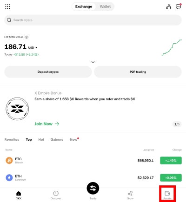Switch to Wallet mode

[x=105, y=7]
